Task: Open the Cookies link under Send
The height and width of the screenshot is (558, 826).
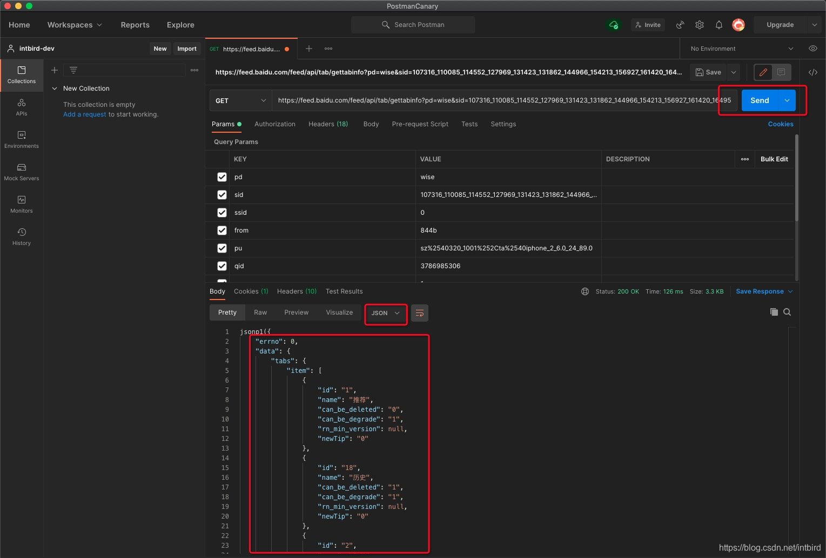Action: 781,124
